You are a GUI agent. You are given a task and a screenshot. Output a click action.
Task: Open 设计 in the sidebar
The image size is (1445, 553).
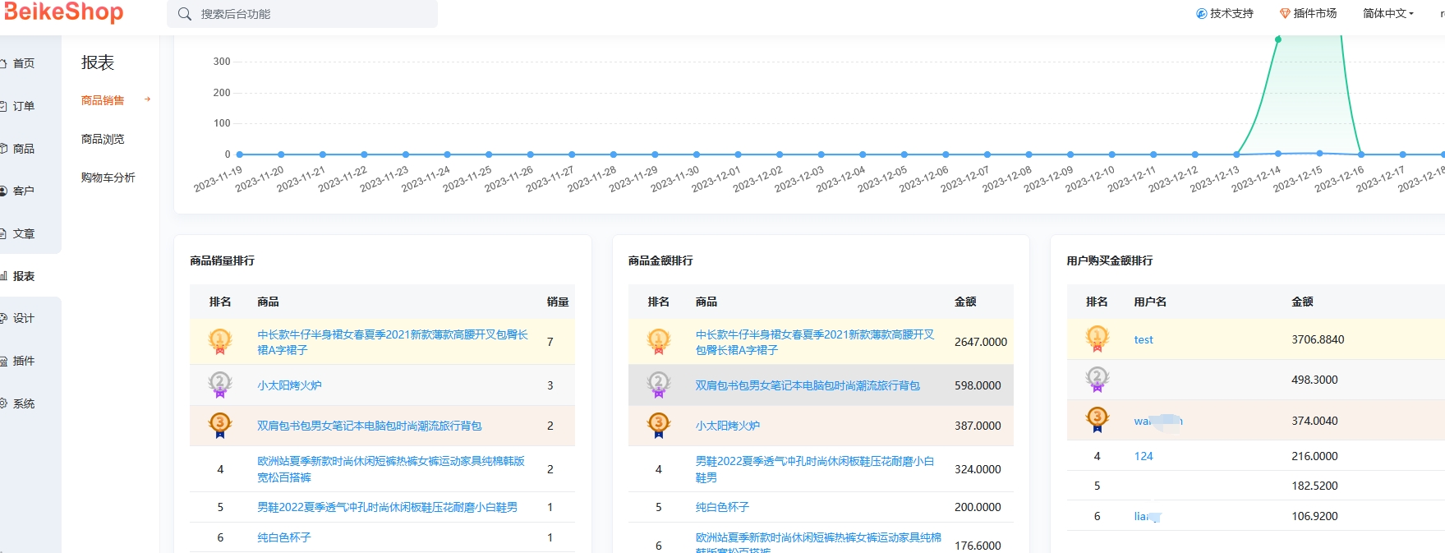24,318
